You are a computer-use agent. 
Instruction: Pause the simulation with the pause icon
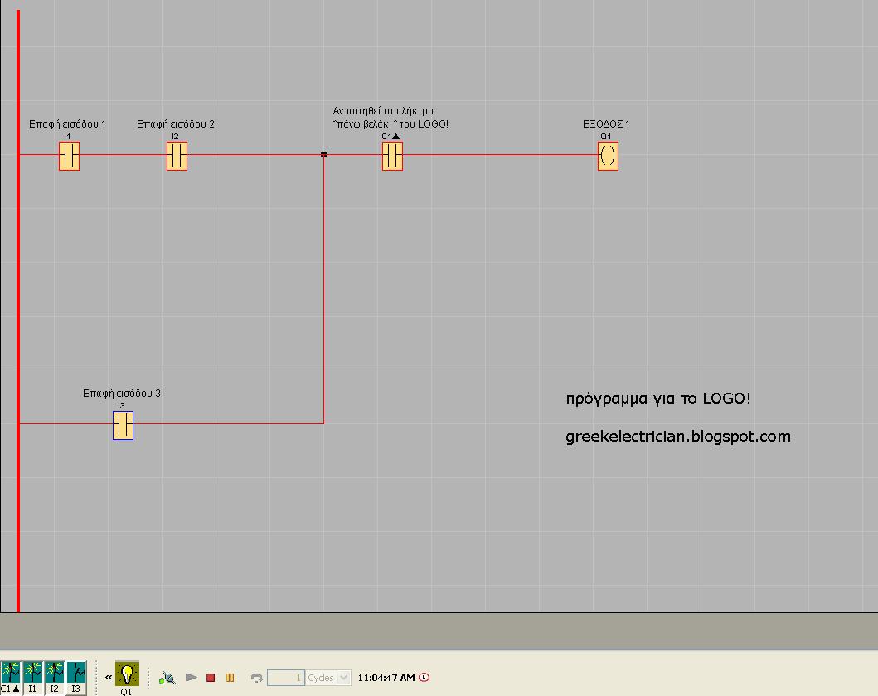coord(230,677)
